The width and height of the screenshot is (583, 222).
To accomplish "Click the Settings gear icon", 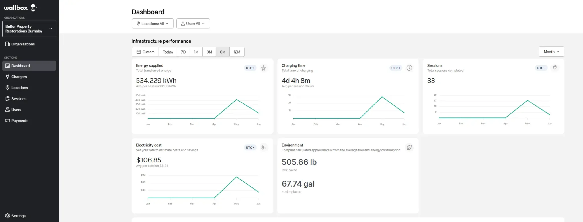I will pos(7,216).
